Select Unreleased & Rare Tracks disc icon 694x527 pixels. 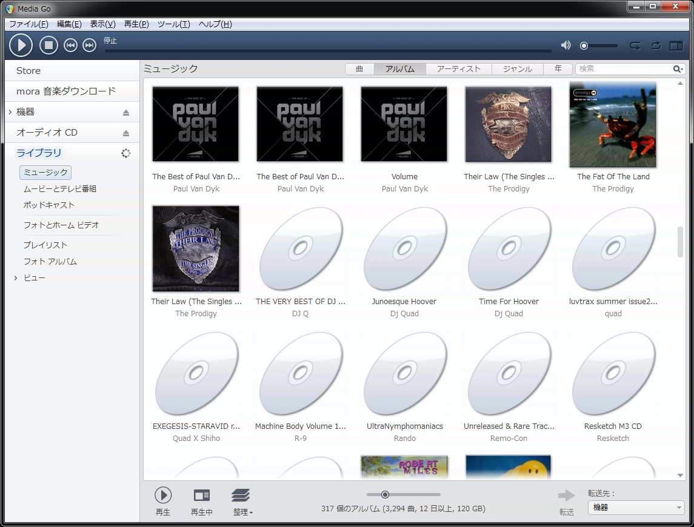pos(509,374)
